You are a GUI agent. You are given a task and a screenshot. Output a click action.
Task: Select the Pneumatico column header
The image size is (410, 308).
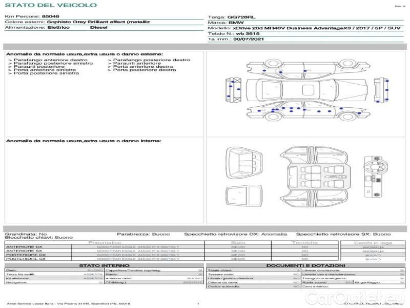click(105, 242)
